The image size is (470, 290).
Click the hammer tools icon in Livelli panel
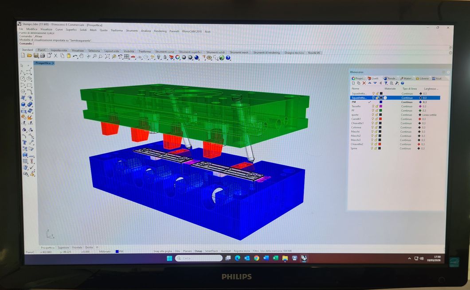(x=397, y=83)
